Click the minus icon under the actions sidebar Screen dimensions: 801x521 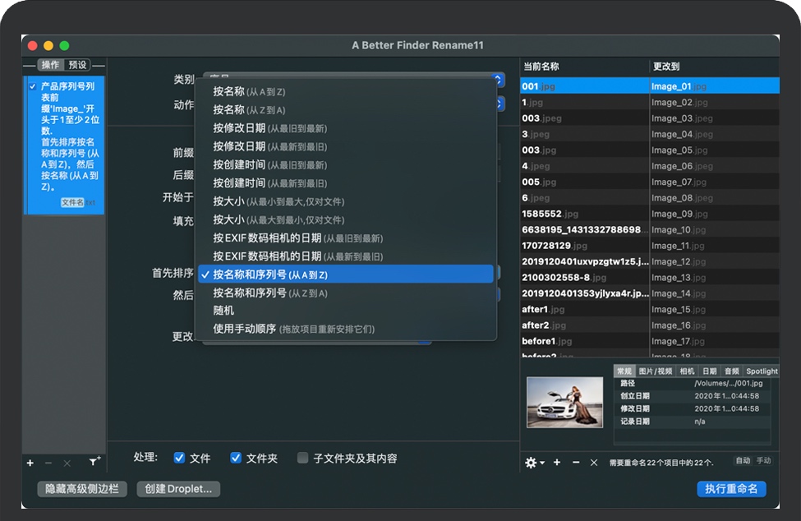(48, 463)
